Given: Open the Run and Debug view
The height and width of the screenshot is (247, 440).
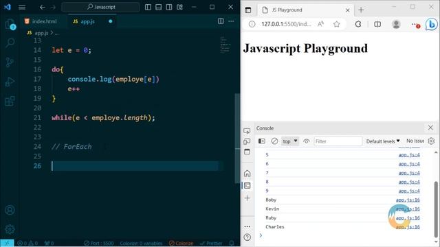Looking at the screenshot, I should pyautogui.click(x=10, y=82).
